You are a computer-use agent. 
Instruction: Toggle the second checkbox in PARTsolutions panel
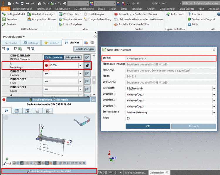(16, 48)
